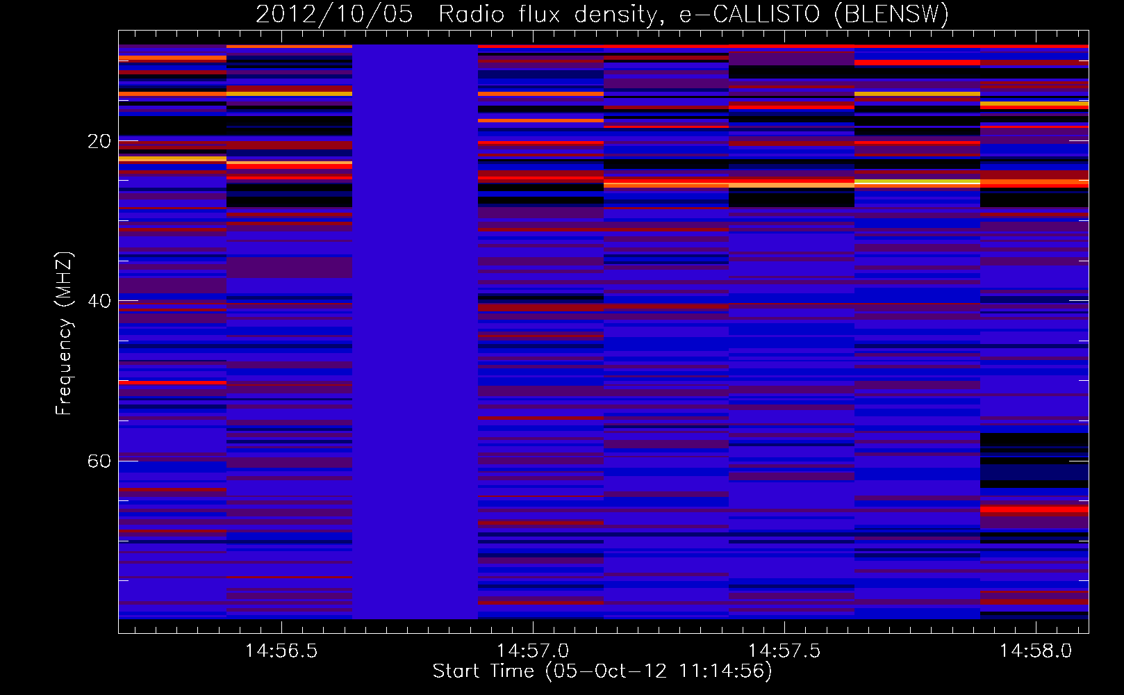Click the 'Frequency (MHZ)' y-axis label
The height and width of the screenshot is (695, 1124).
point(63,334)
